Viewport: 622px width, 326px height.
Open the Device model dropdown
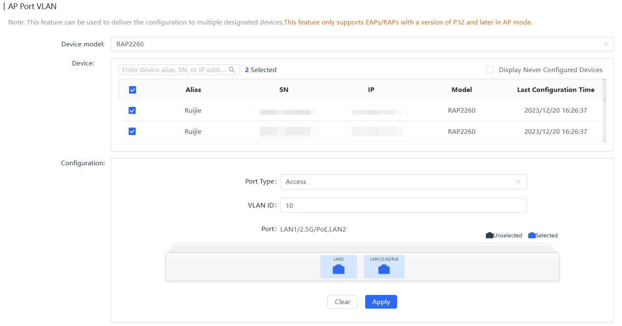coord(357,44)
